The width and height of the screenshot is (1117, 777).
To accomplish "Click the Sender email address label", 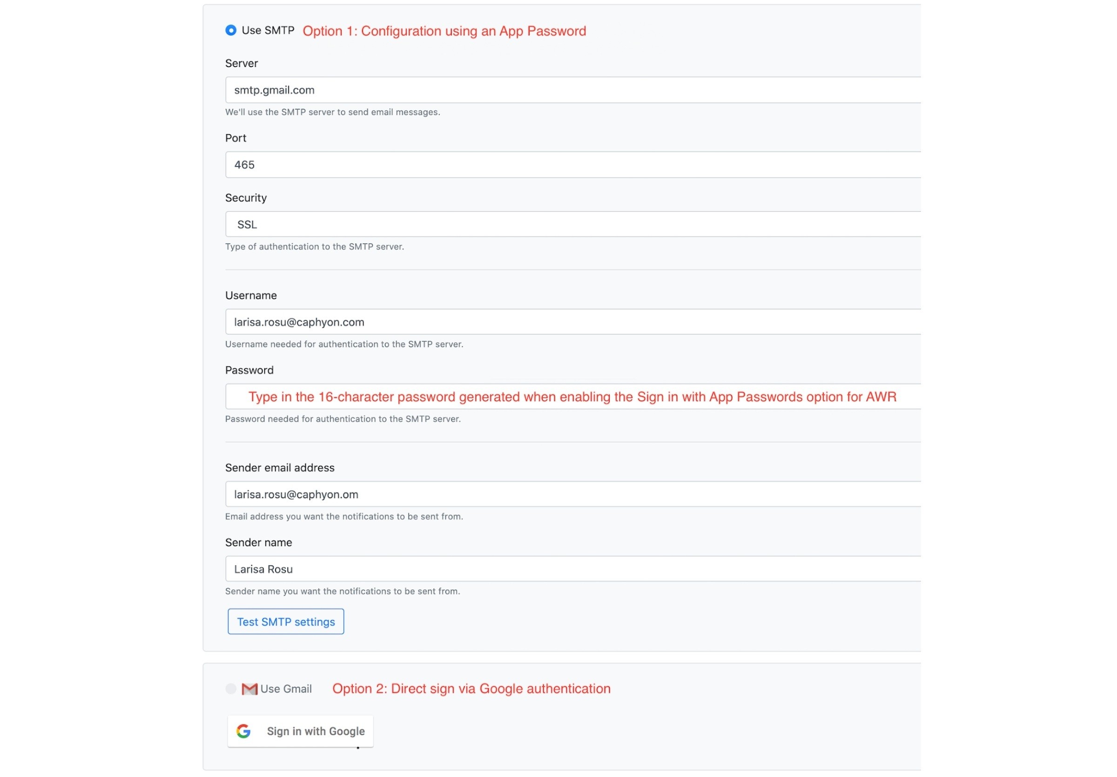I will click(280, 467).
